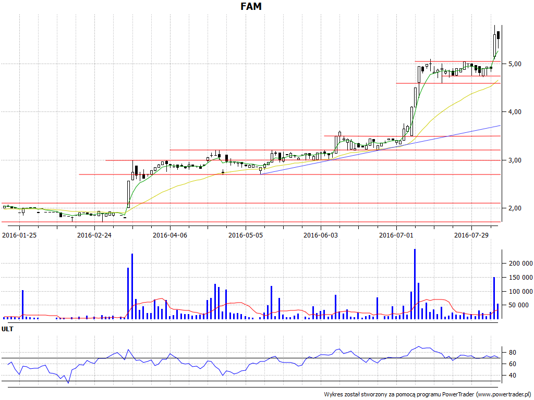Click the 3,00 price axis label
The width and height of the screenshot is (534, 400).
click(515, 160)
